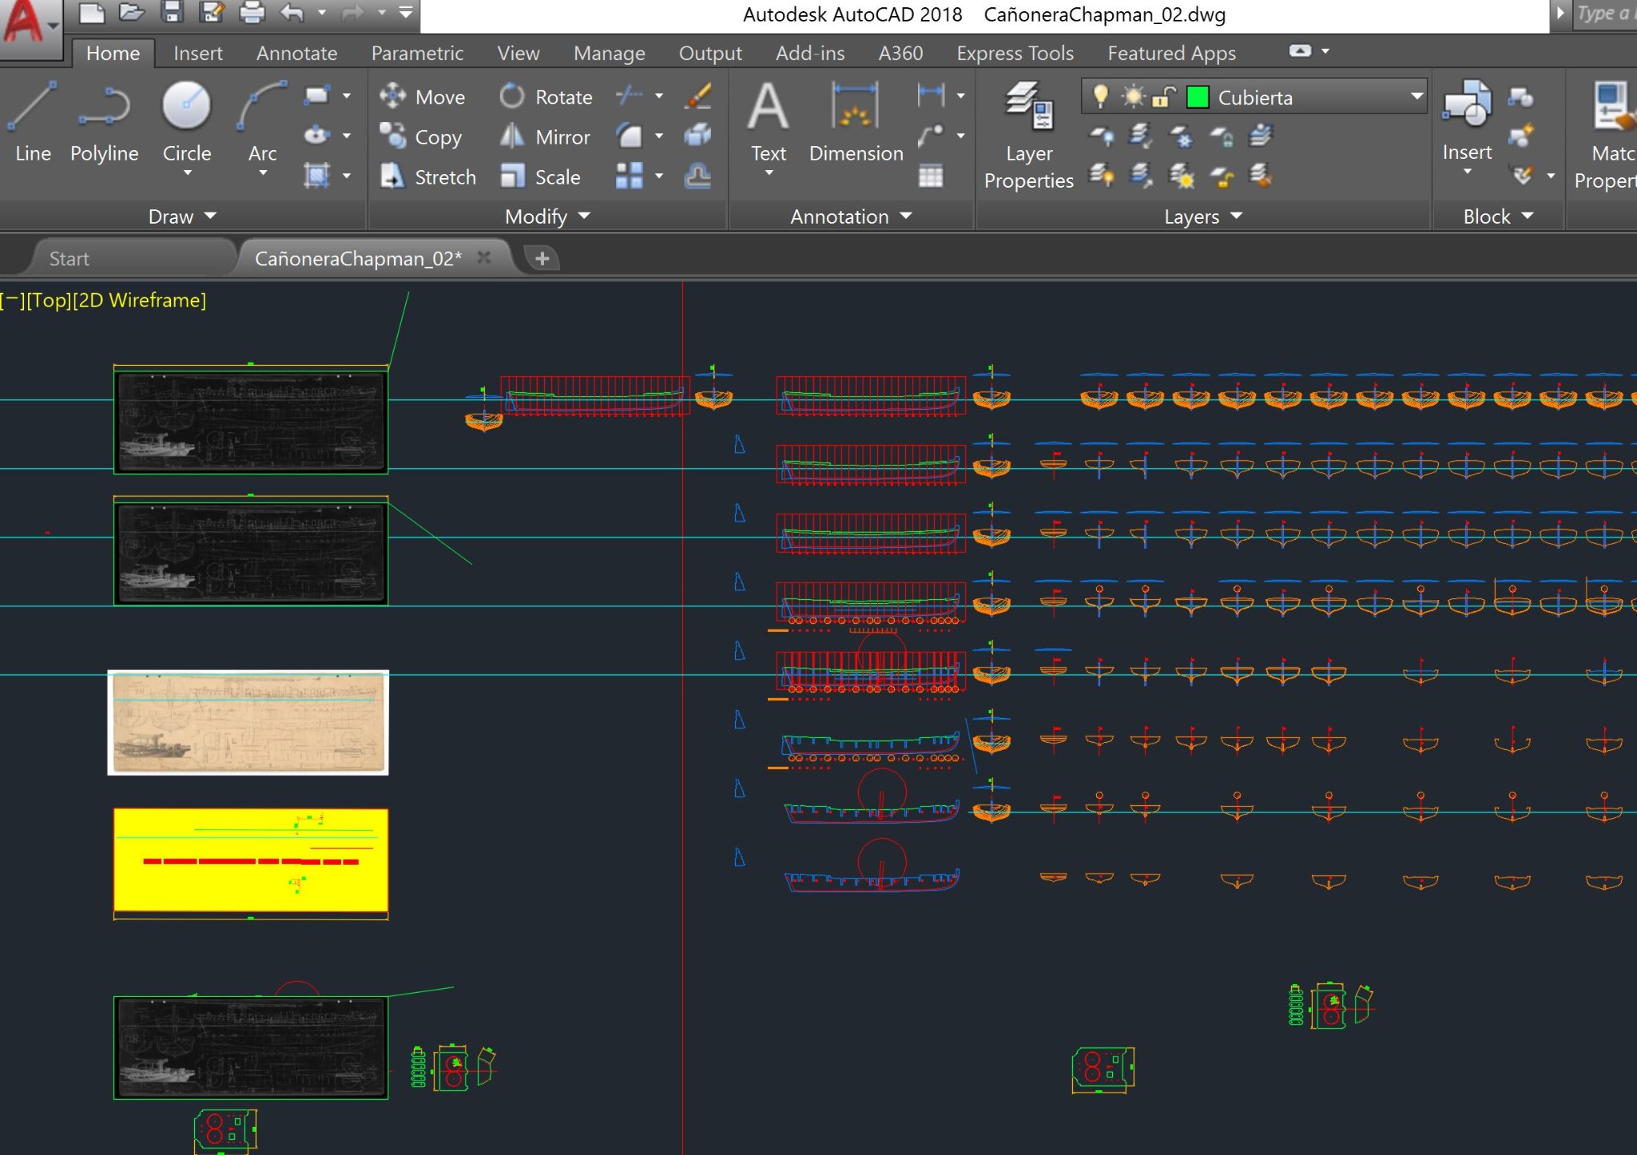Switch to the Output ribbon tab
1637x1155 pixels.
click(x=709, y=53)
